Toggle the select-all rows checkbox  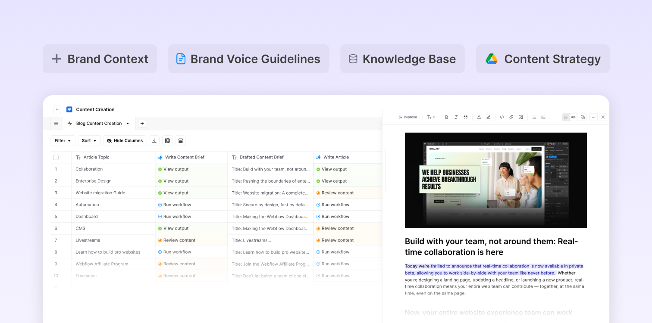[x=56, y=157]
